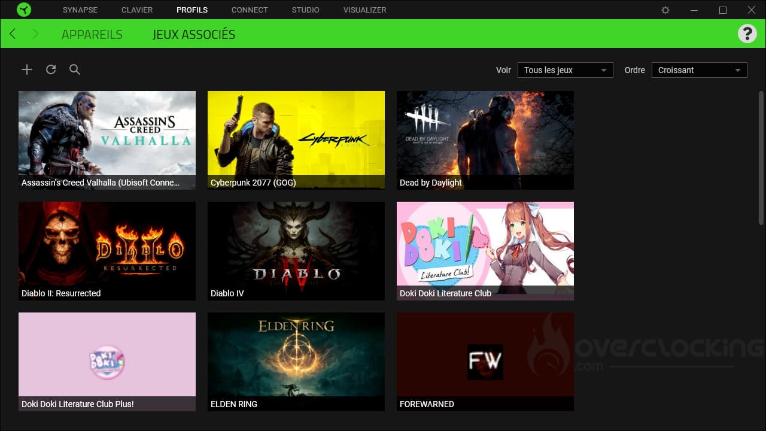The height and width of the screenshot is (431, 766).
Task: Open the SYNAPSE tab
Action: tap(80, 10)
